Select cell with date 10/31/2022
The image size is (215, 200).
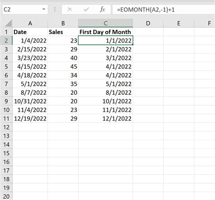30,101
